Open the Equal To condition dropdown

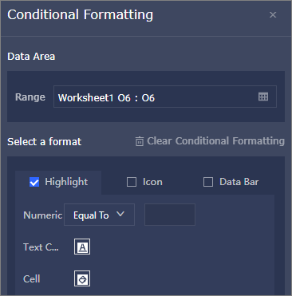coord(99,215)
